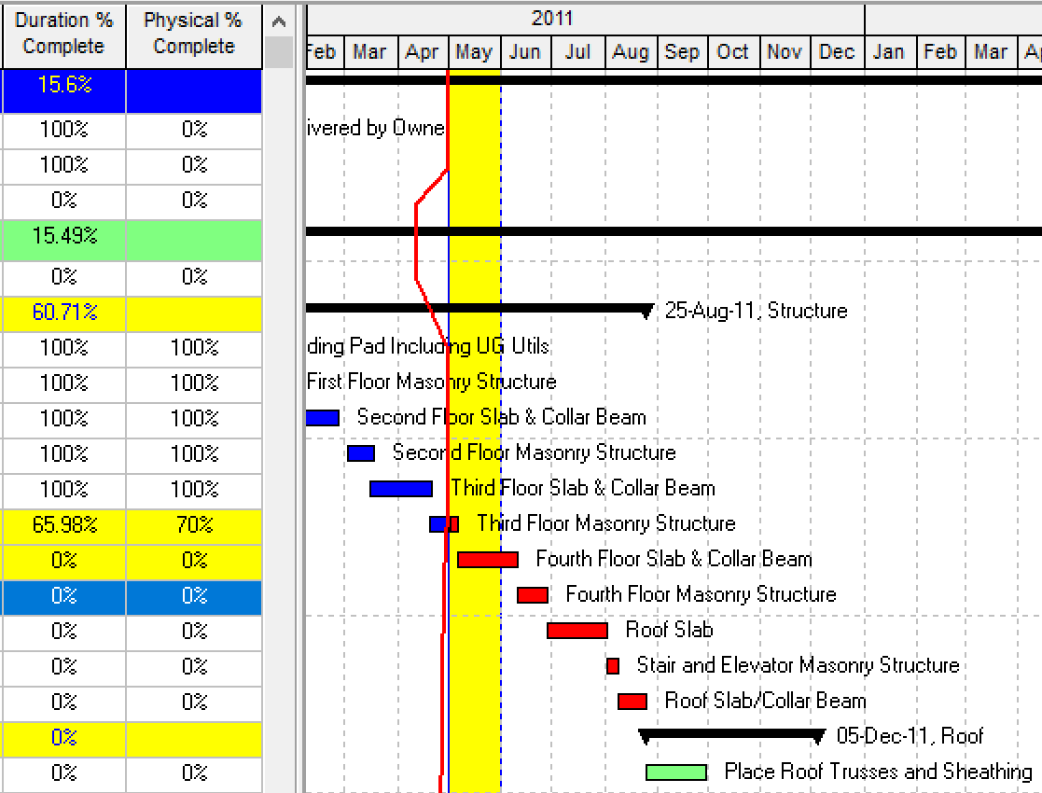Click the Third Floor Slab & Collar Beam bar
The height and width of the screenshot is (793, 1042).
[x=400, y=489]
